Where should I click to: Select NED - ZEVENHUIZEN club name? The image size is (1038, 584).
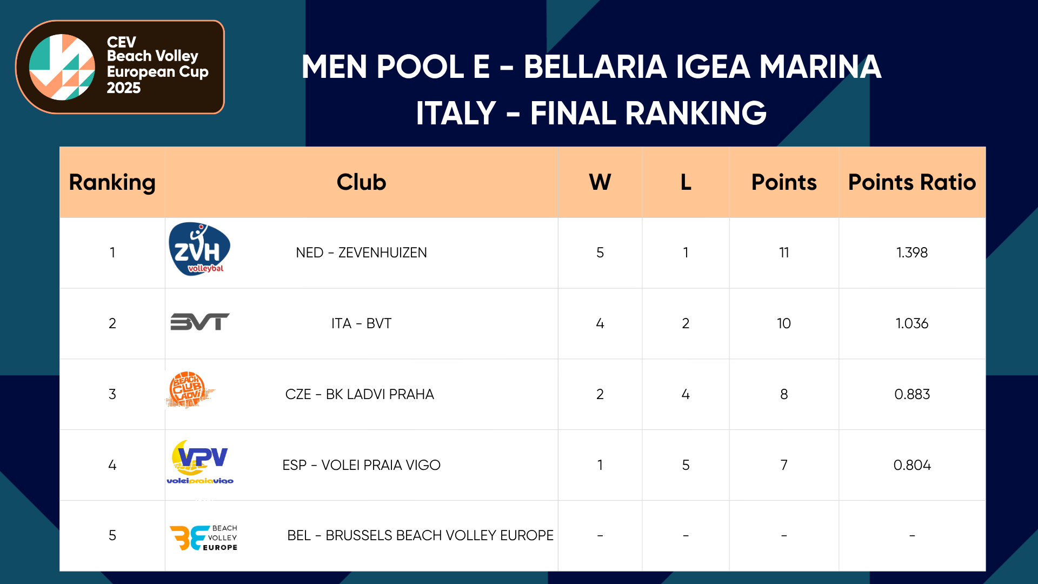361,253
